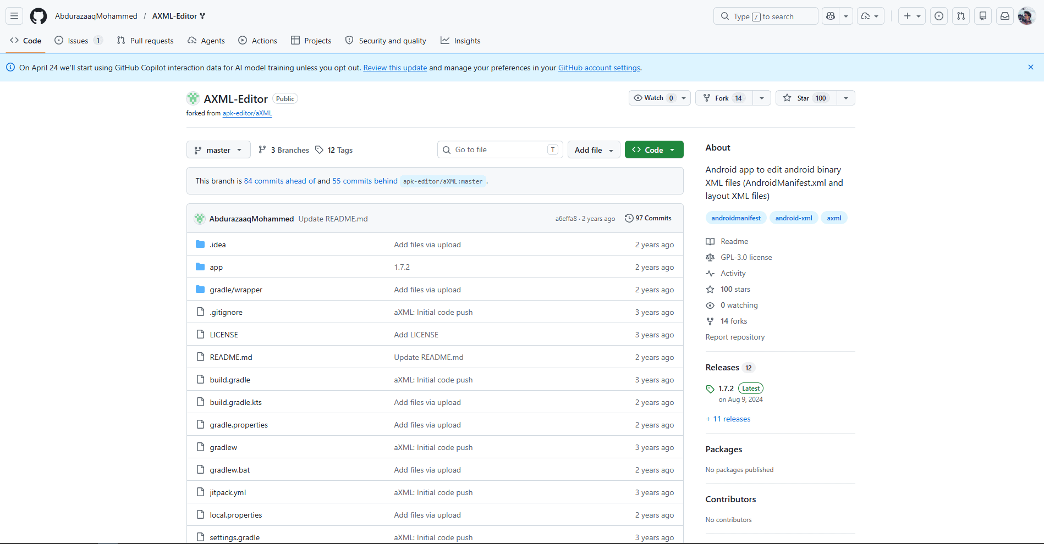Expand the agents dropdown in header
Image resolution: width=1044 pixels, height=544 pixels.
(x=871, y=16)
